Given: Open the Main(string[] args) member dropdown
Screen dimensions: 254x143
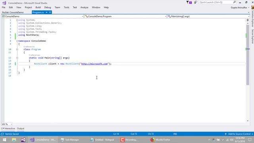Looking at the screenshot, I should coord(249,16).
